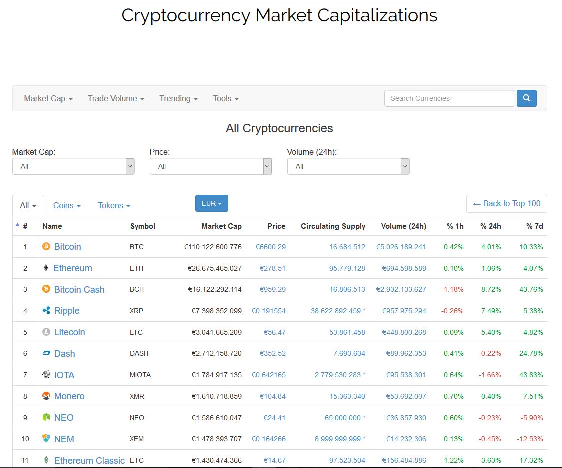
Task: Click Bitcoin Cash volume €2.932.133.627
Action: (x=401, y=289)
